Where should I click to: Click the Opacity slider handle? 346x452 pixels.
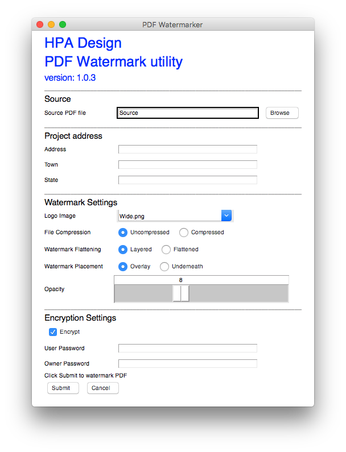[181, 293]
